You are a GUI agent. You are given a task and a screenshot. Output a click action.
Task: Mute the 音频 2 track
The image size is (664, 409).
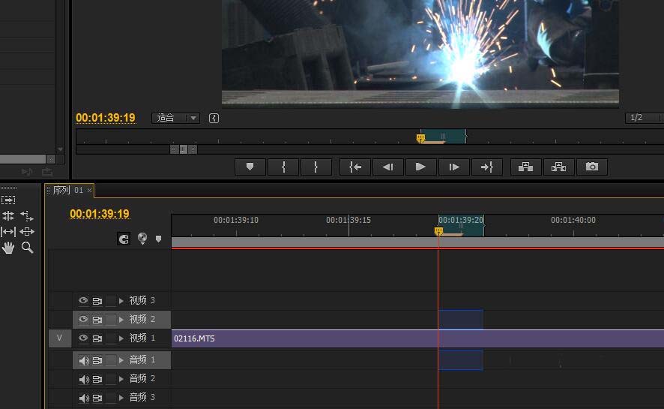coord(84,379)
